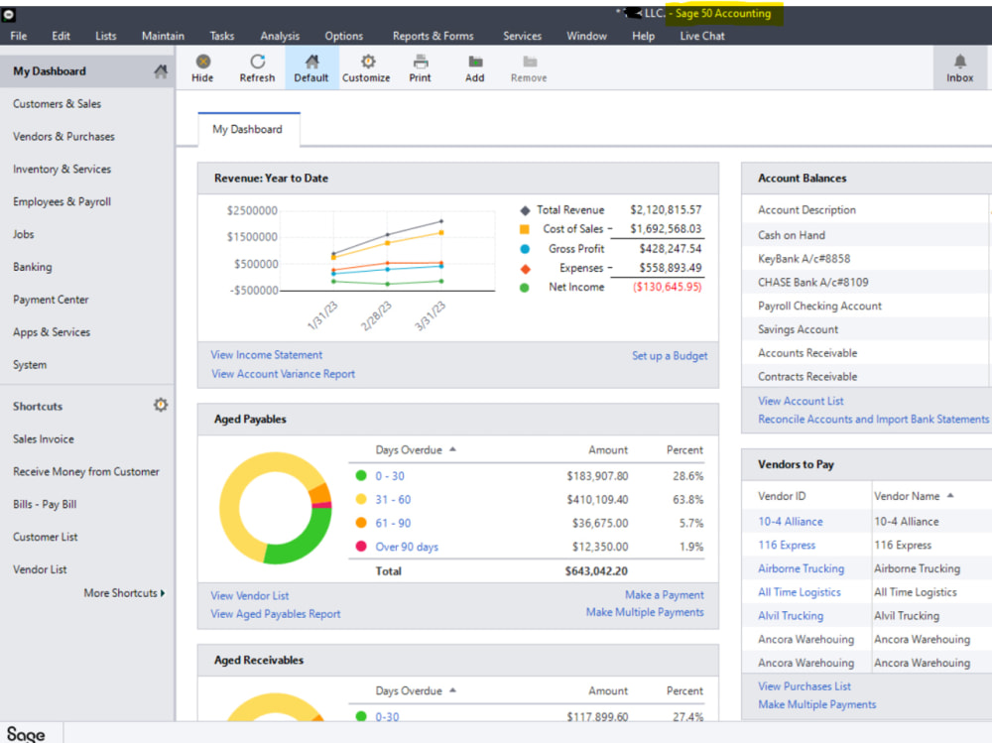Open the Vendor List shortcut
Viewport: 992px width, 743px height.
click(40, 569)
